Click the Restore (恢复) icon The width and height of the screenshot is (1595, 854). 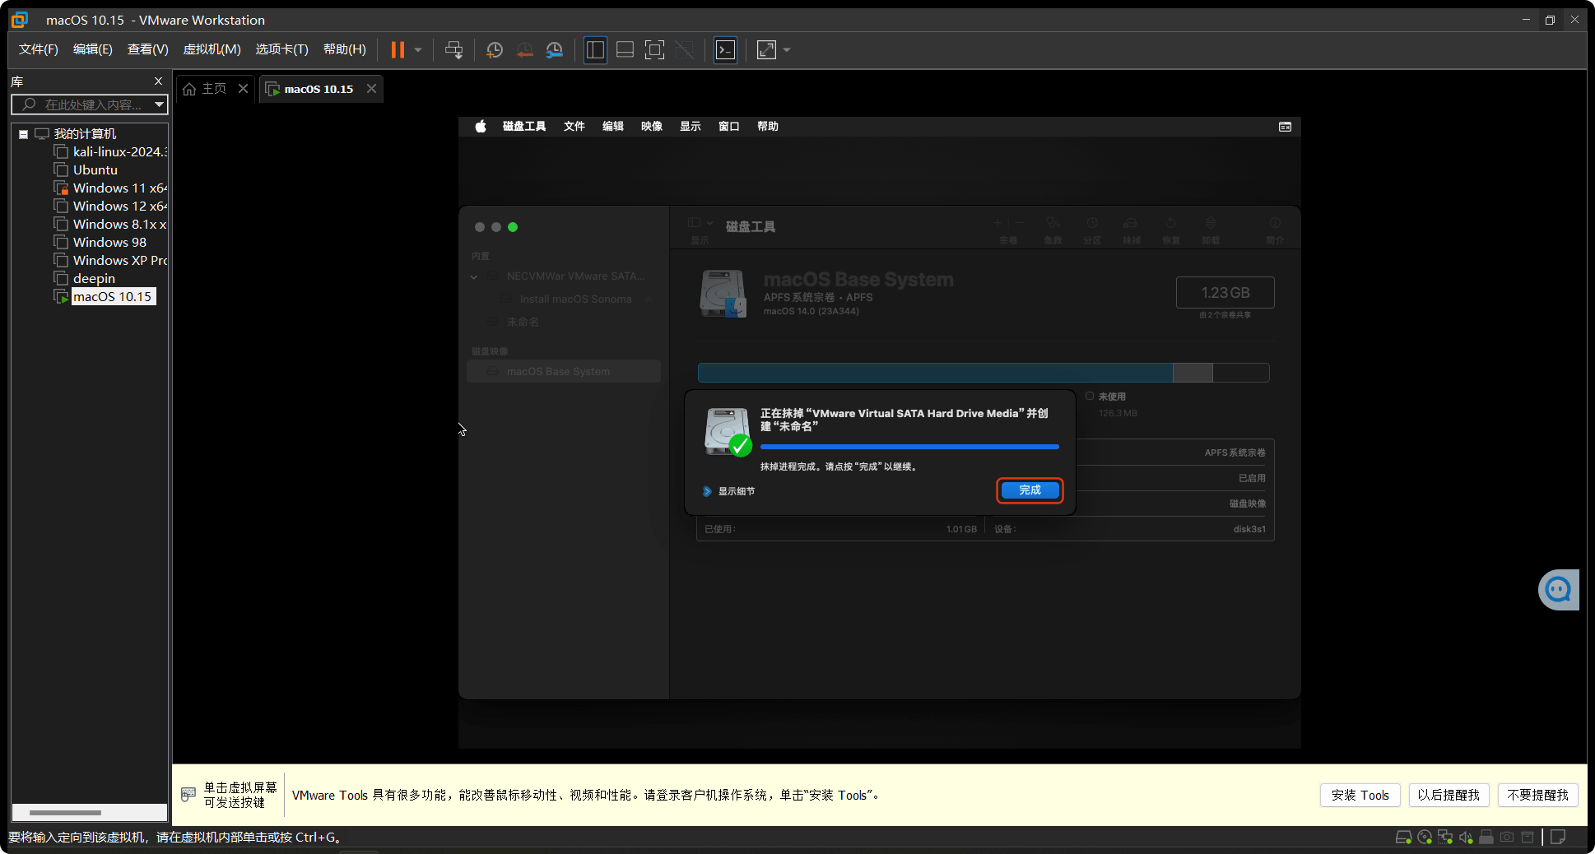point(1171,229)
